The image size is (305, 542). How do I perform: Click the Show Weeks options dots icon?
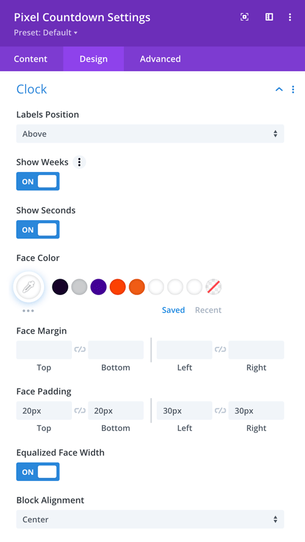click(x=79, y=162)
